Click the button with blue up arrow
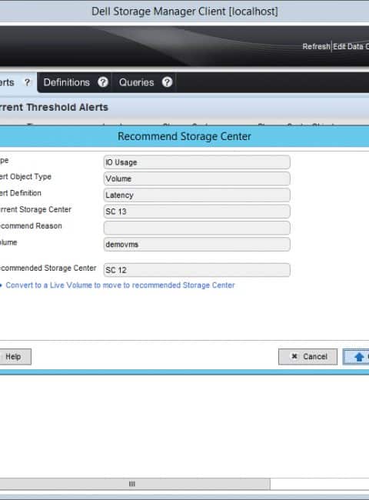Screen dimensions: 369x500 click(x=356, y=356)
